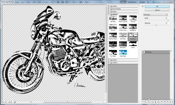Click the Darkness value field

[x=167, y=23]
